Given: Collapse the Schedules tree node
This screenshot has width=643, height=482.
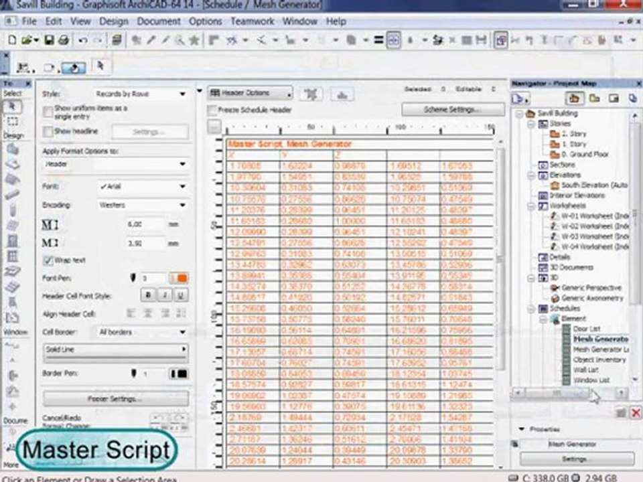Looking at the screenshot, I should pos(531,308).
